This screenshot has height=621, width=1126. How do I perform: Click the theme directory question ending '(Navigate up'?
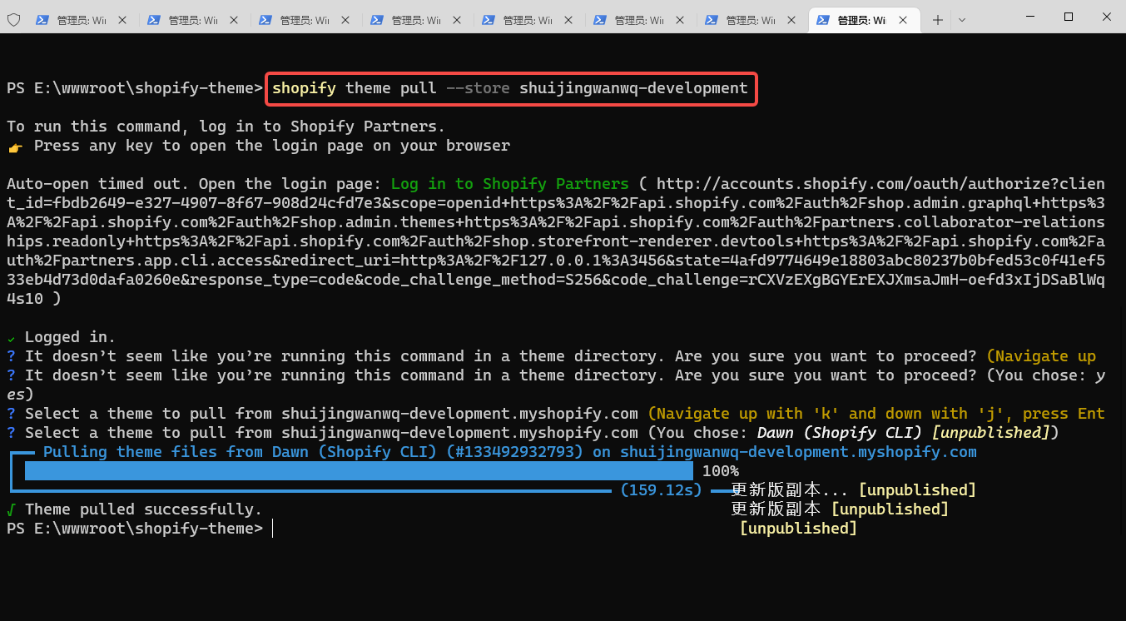tap(551, 356)
